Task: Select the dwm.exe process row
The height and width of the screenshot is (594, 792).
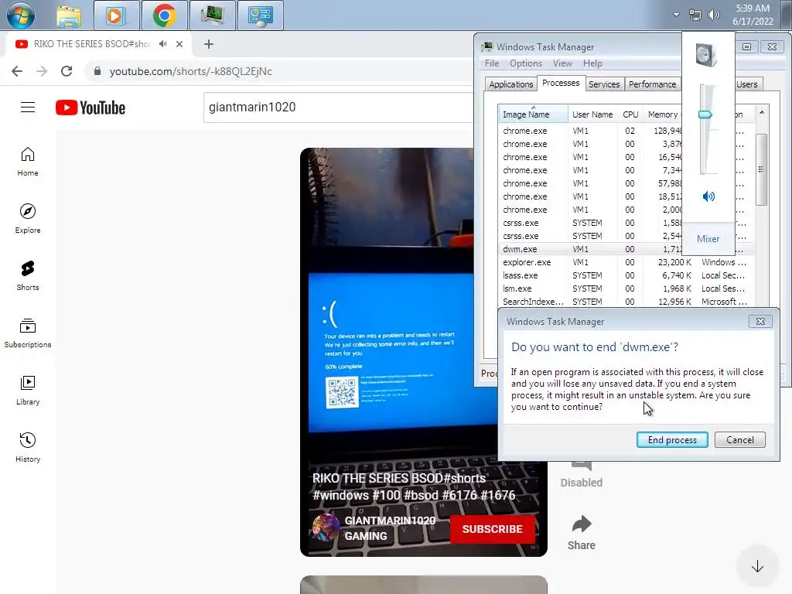Action: tap(590, 249)
